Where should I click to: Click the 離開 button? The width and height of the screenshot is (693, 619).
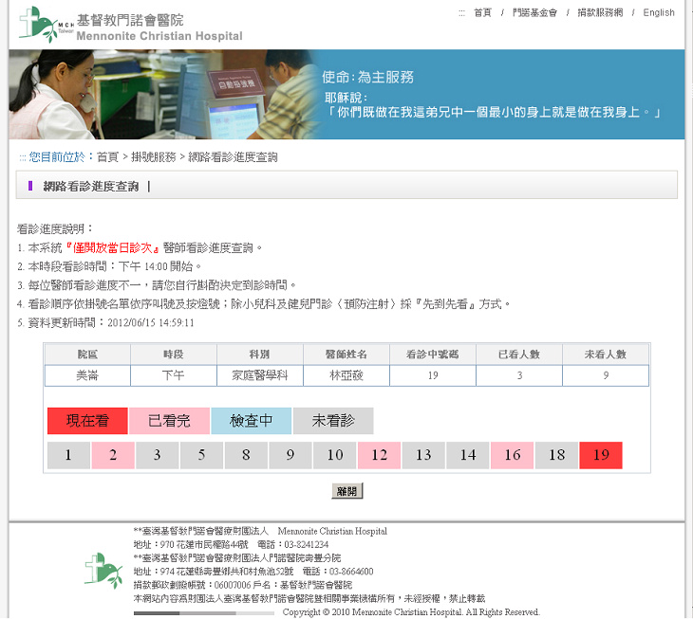pos(346,491)
